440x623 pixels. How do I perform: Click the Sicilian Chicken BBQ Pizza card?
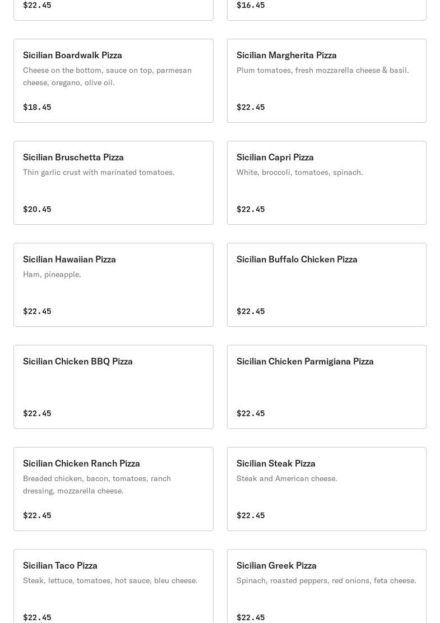pos(113,387)
